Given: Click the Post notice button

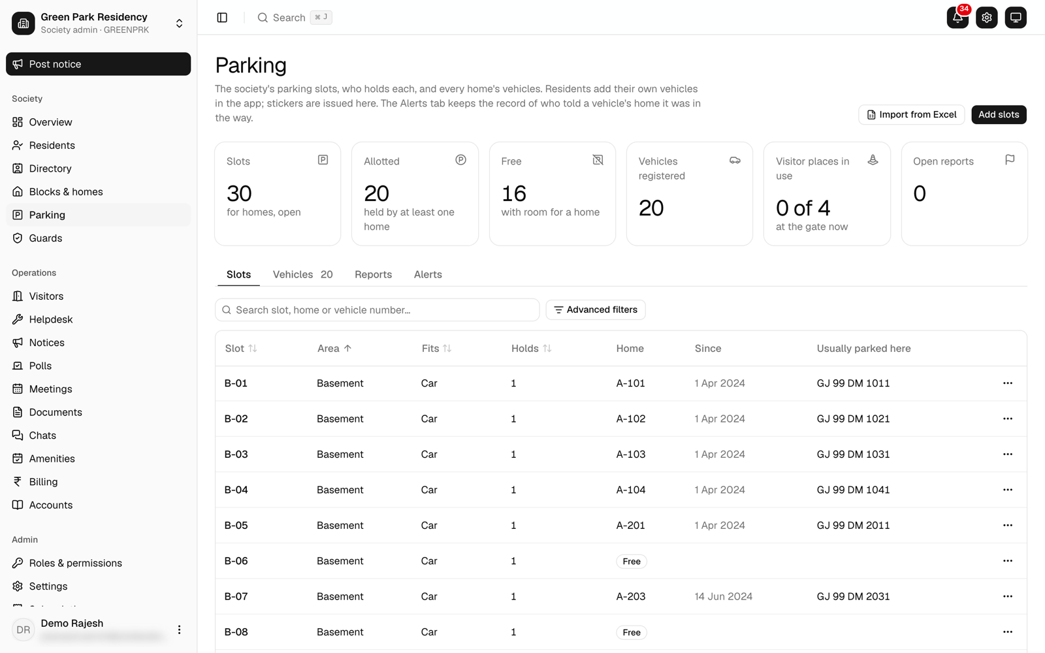Looking at the screenshot, I should pyautogui.click(x=99, y=64).
